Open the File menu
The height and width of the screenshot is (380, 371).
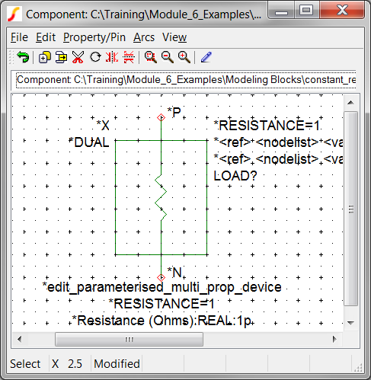pos(19,37)
